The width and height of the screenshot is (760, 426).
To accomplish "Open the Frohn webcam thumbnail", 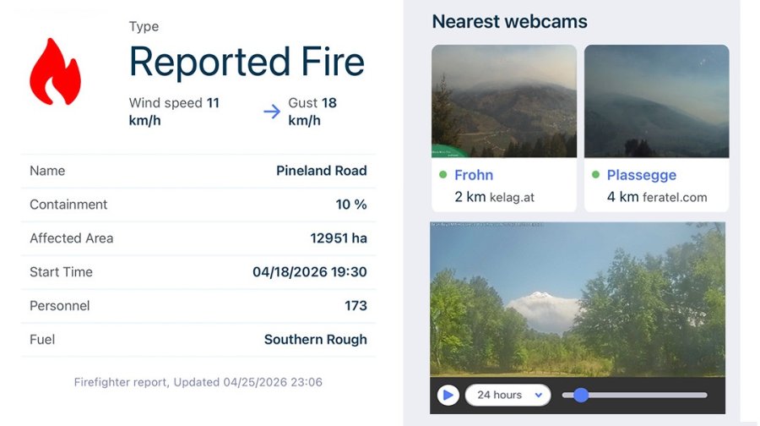I will [x=504, y=101].
